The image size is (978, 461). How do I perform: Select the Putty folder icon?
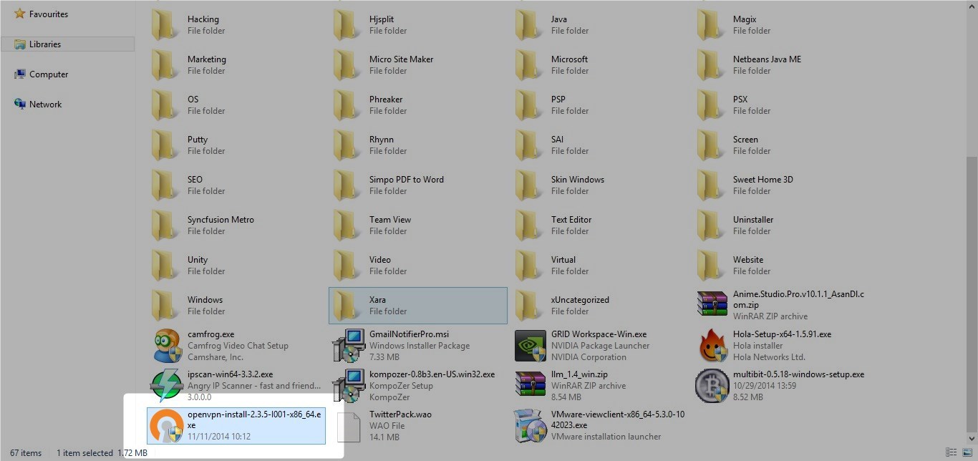166,145
